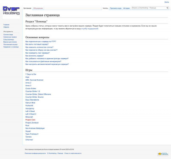Open the 7 Days to Die link
Image resolution: width=171 pixels, height=159 pixels.
click(x=31, y=74)
